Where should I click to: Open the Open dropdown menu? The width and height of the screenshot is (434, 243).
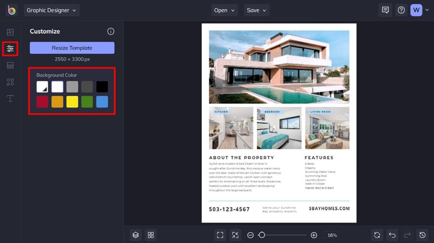(224, 10)
